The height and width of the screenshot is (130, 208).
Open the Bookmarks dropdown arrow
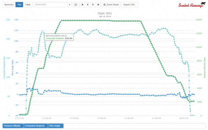69,5
